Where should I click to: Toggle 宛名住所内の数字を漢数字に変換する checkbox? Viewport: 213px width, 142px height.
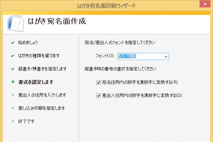coord(98,82)
